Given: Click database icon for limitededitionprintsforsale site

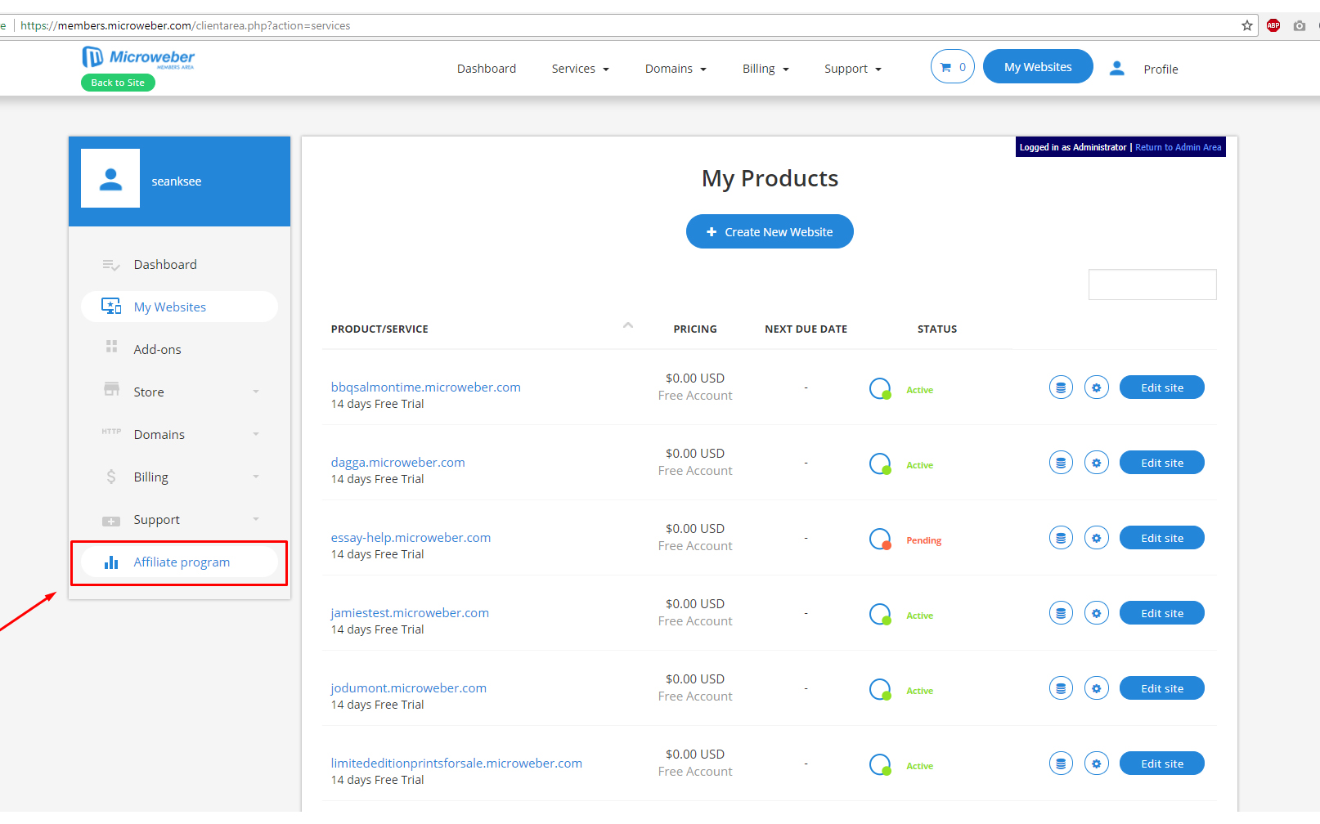Looking at the screenshot, I should click(x=1061, y=764).
